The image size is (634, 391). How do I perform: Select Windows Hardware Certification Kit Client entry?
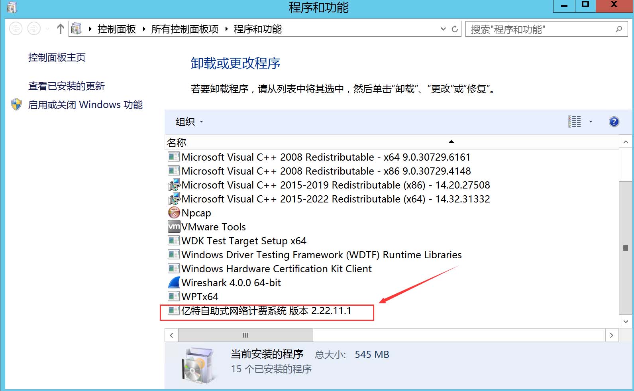pyautogui.click(x=270, y=269)
